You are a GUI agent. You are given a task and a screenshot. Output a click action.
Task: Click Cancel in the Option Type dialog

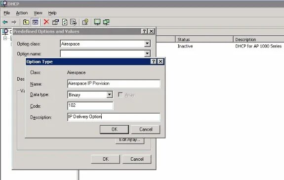coord(146,130)
